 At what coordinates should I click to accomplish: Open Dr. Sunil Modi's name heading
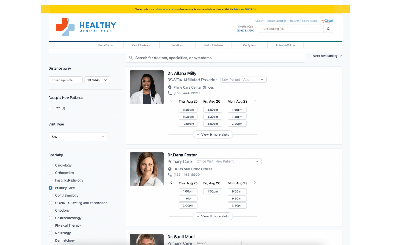[x=181, y=237]
